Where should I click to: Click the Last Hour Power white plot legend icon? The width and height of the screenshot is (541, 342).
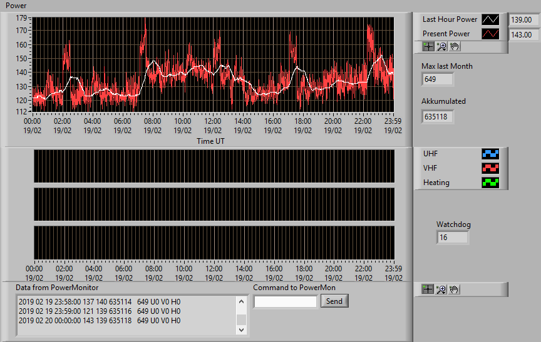(x=490, y=19)
